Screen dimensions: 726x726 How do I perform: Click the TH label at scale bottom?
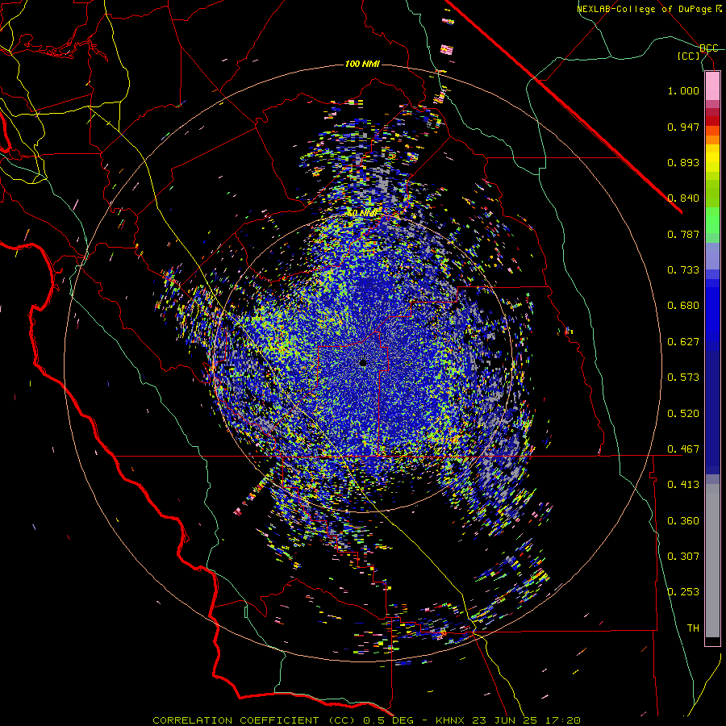coord(693,628)
